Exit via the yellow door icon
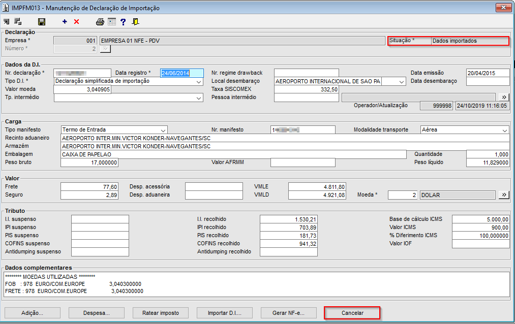 point(135,22)
